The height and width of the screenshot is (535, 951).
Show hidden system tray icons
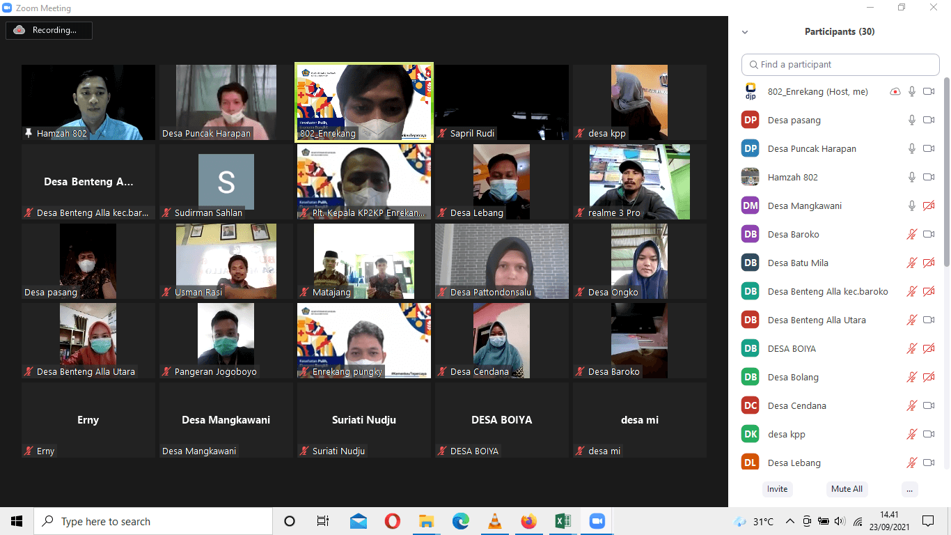click(789, 521)
